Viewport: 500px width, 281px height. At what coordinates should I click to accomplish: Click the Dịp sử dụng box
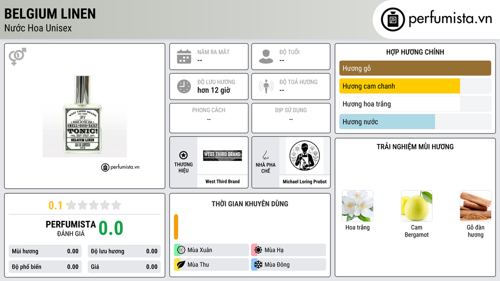pos(291,118)
